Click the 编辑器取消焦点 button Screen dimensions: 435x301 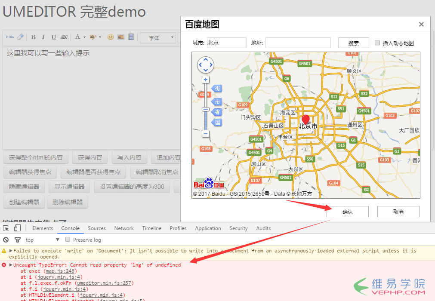click(156, 172)
